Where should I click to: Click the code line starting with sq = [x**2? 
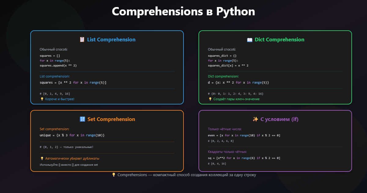tap(244, 158)
